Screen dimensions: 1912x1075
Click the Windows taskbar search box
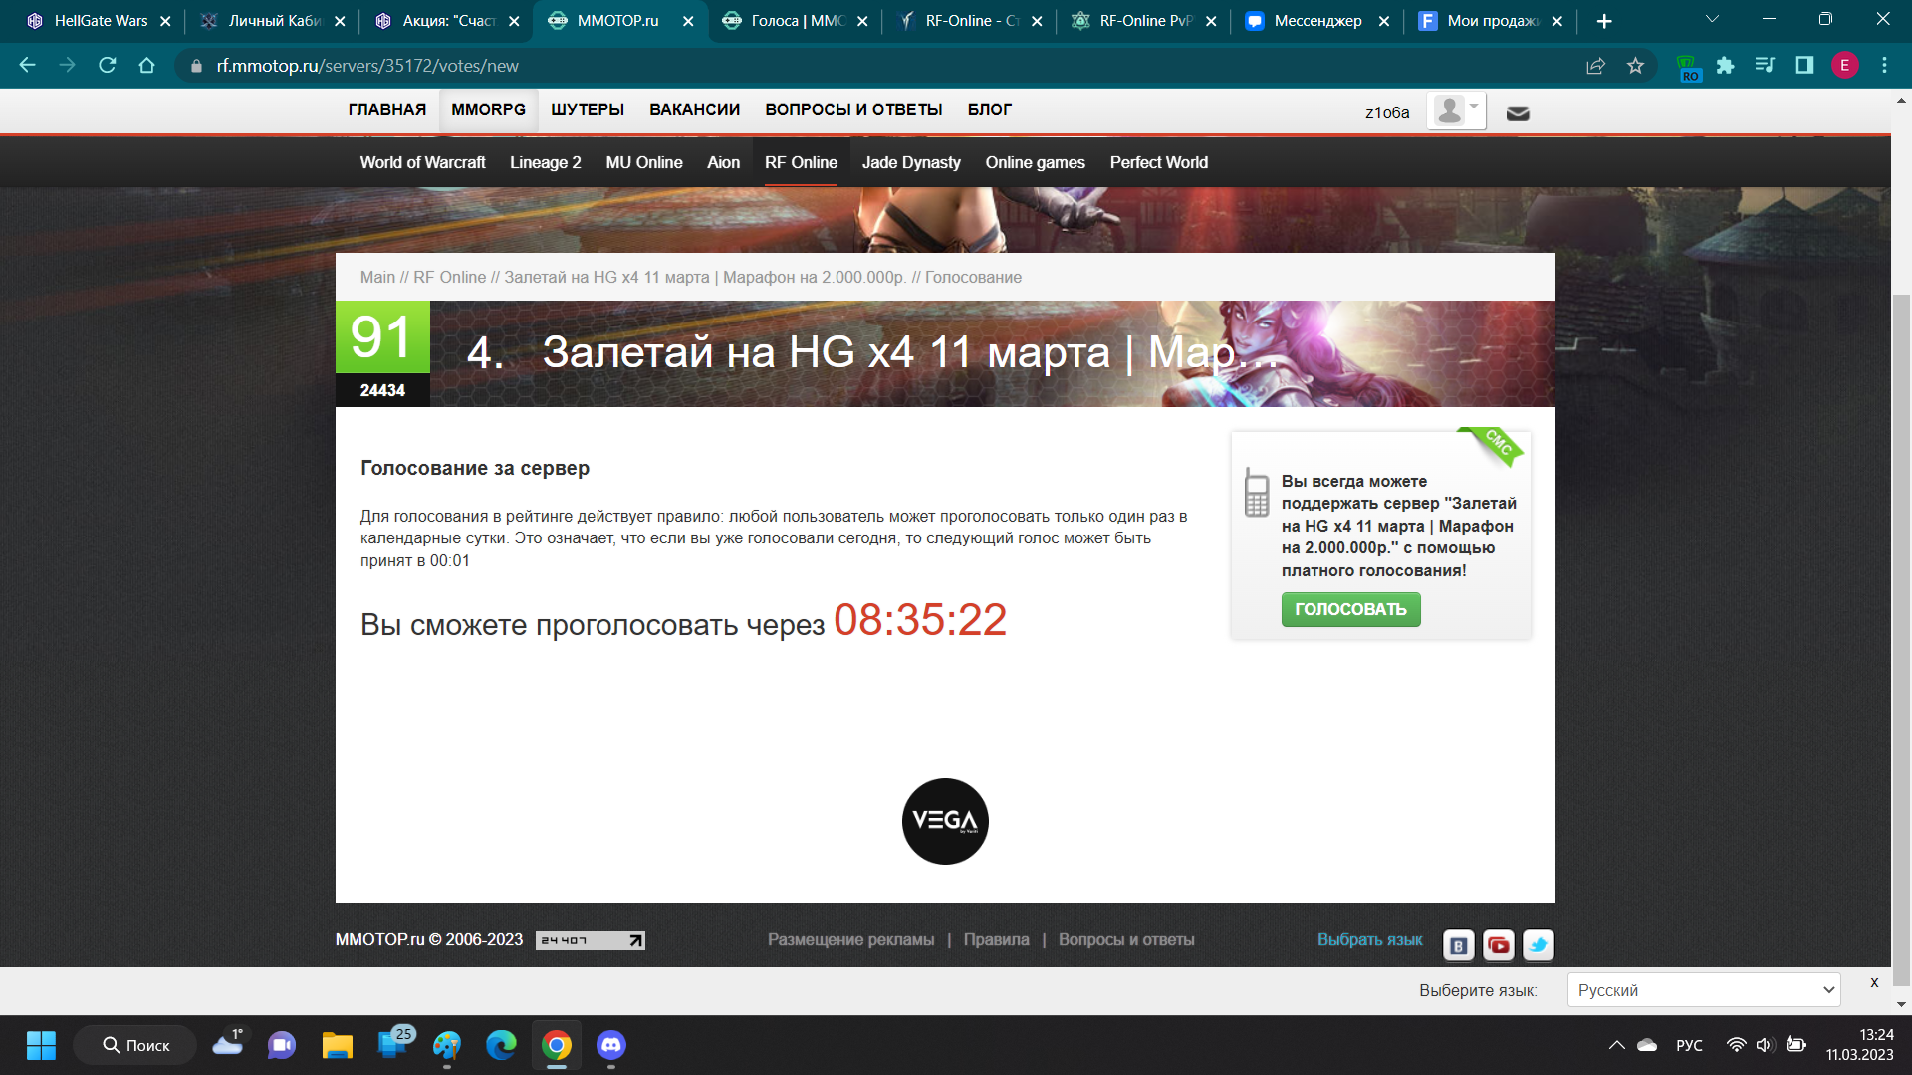pyautogui.click(x=134, y=1045)
